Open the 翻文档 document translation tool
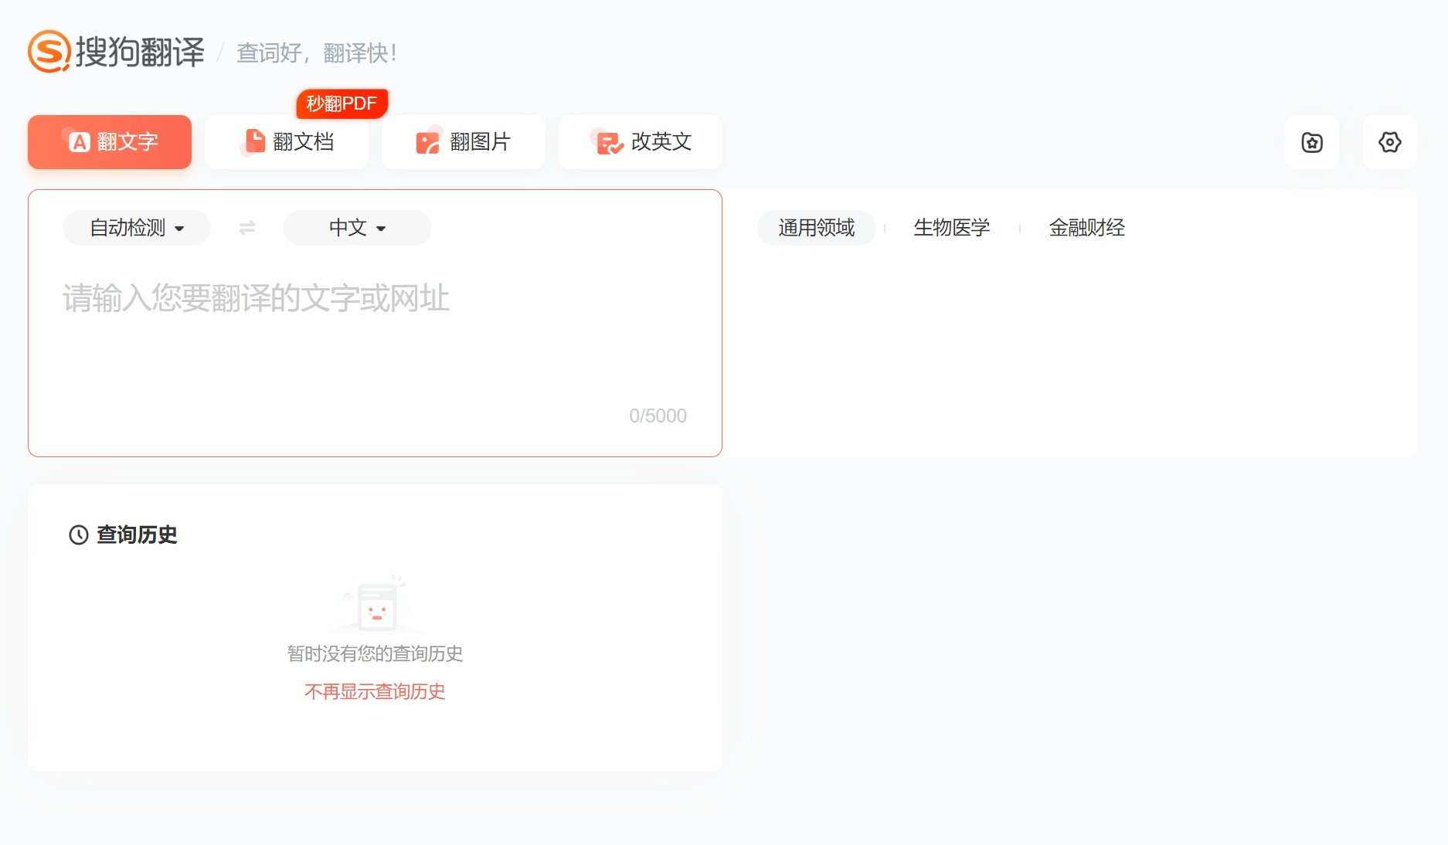 (286, 141)
